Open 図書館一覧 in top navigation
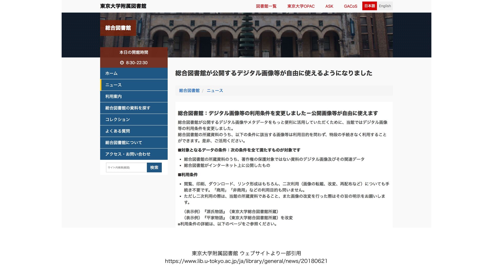Screen dimensions: 493x277 click(x=266, y=6)
